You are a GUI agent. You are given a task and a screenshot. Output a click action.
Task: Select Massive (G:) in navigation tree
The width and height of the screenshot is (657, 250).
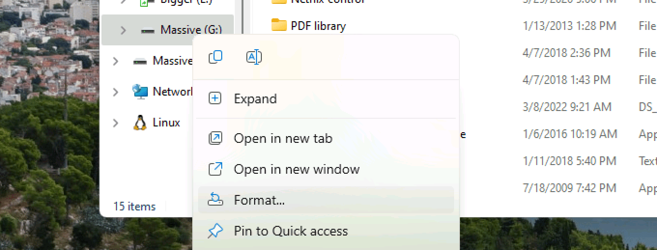click(x=191, y=30)
